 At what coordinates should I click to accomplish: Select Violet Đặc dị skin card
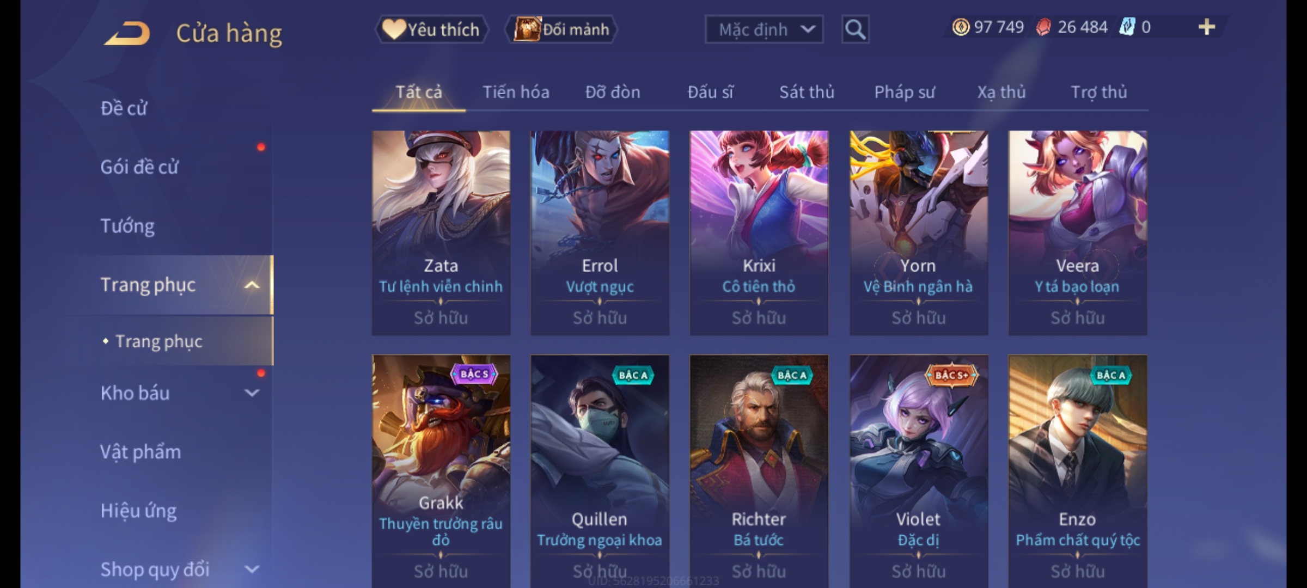click(x=919, y=471)
